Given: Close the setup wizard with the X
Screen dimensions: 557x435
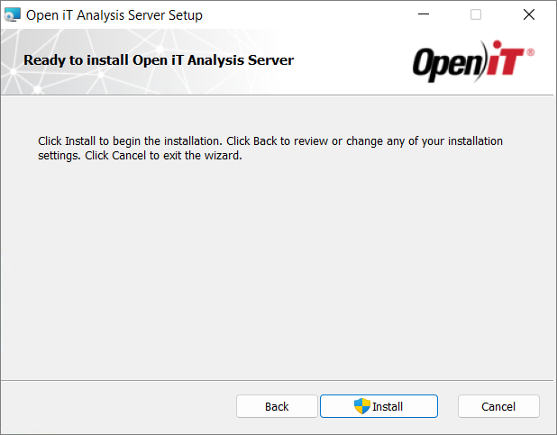Looking at the screenshot, I should (x=529, y=14).
